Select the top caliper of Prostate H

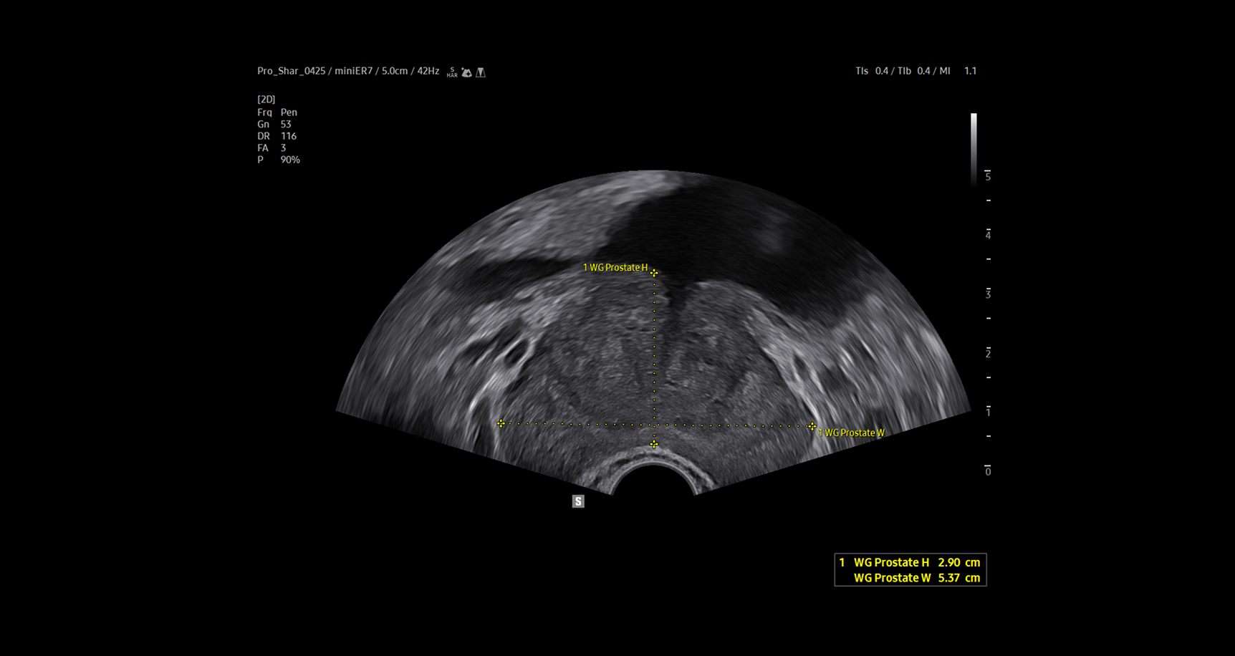(654, 273)
